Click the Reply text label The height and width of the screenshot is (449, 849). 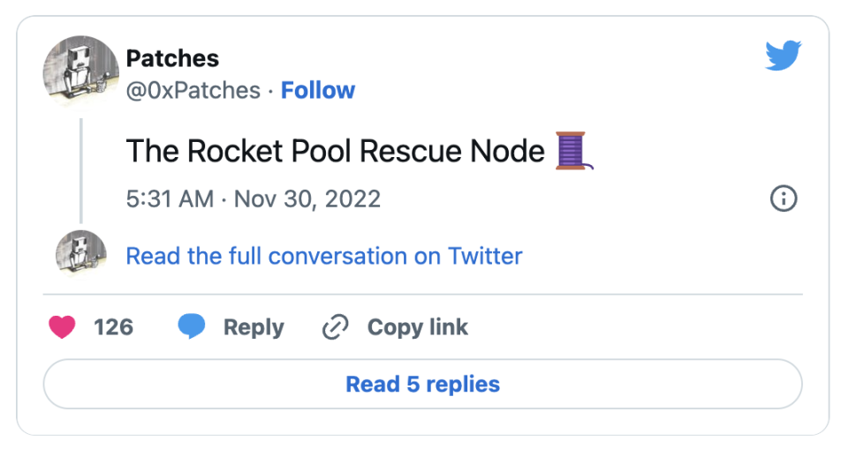point(254,327)
